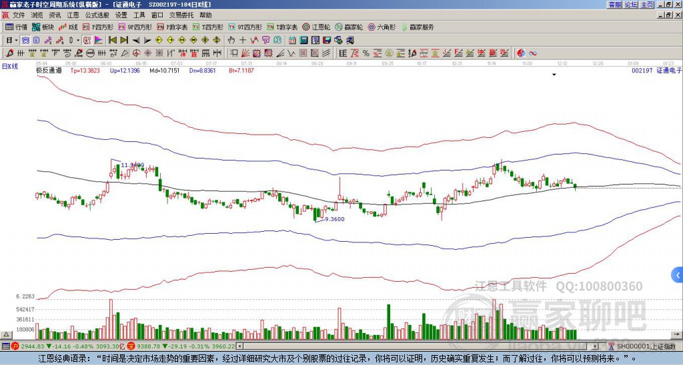Click the black left arrow icon
Screen dimensions: 683x365
pyautogui.click(x=136, y=41)
